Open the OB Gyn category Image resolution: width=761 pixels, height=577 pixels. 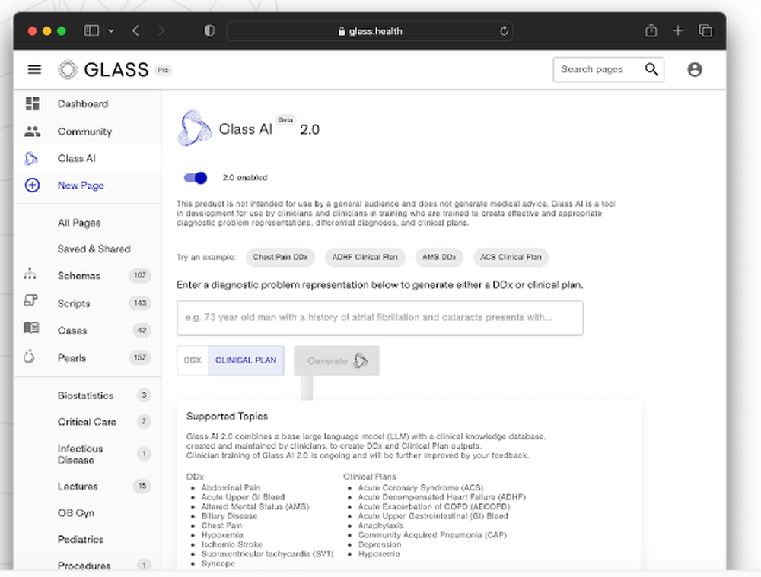76,512
